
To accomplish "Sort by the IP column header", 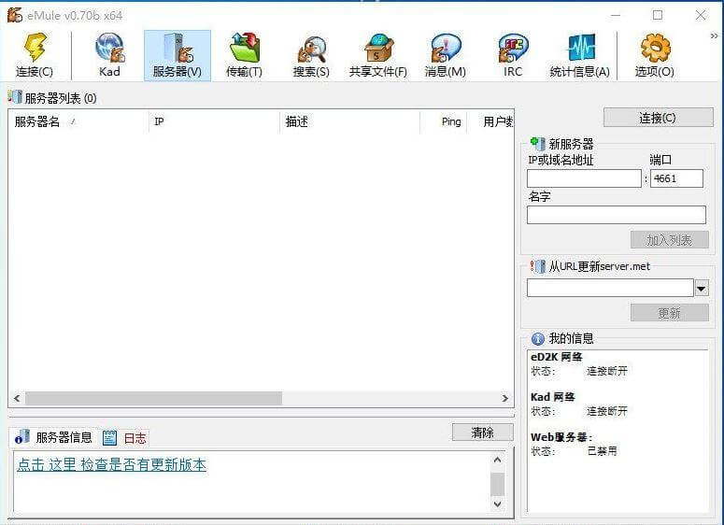I will (x=214, y=121).
